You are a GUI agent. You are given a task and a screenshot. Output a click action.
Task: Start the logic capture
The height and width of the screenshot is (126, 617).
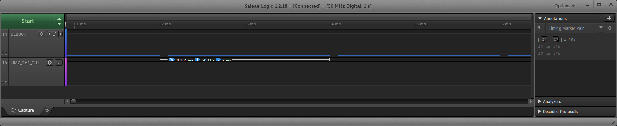pos(28,21)
